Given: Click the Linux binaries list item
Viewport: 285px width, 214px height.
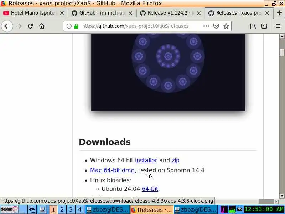Looking at the screenshot, I should point(110,180).
